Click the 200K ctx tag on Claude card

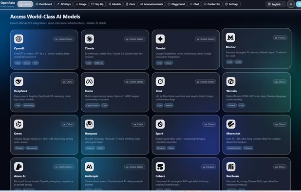(99, 63)
